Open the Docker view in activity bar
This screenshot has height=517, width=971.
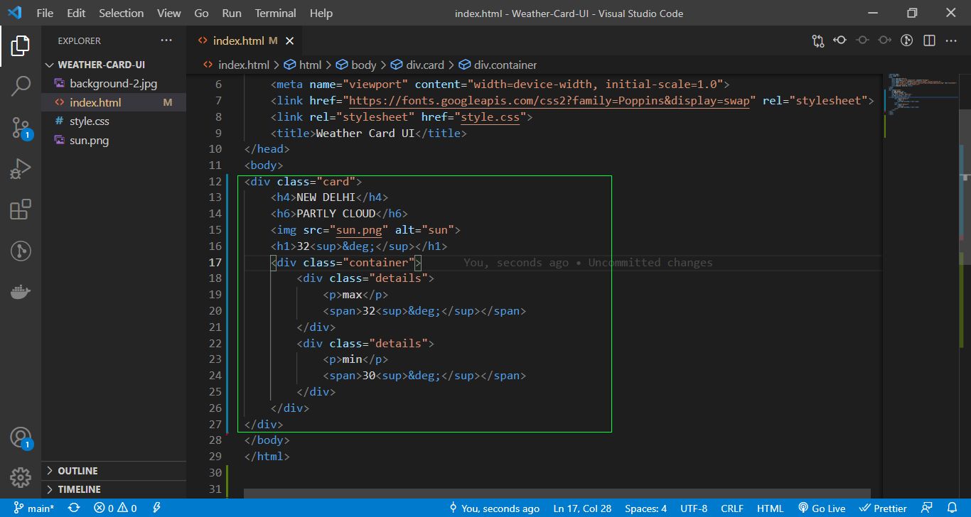(20, 292)
